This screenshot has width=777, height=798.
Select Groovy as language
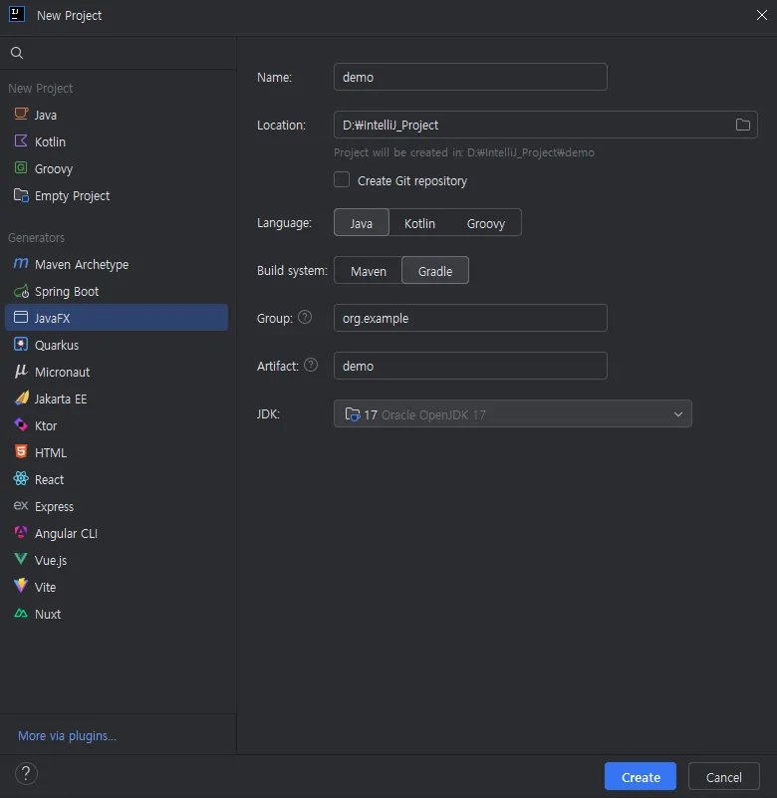tap(486, 222)
